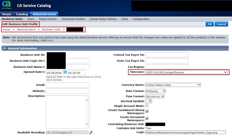Select the Administration tab
This screenshot has height=136, width=232.
(x=44, y=14)
